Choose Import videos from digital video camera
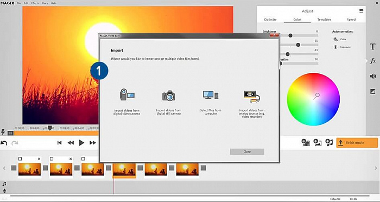 point(127,102)
